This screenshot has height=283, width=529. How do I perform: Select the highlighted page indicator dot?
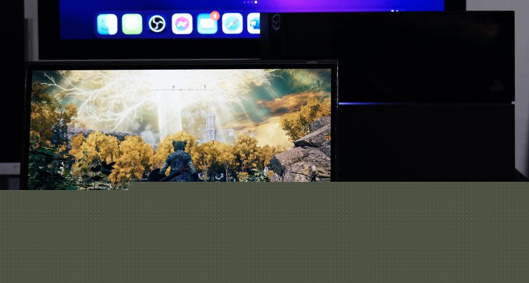256,3
